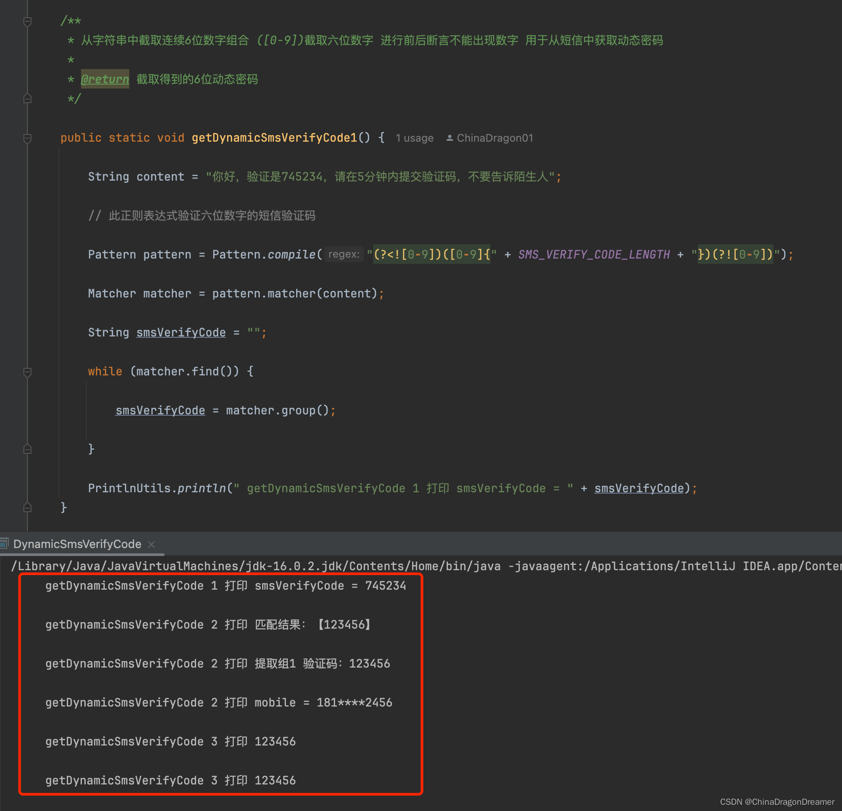Click the regex string "(?<![0-9])([0-9]{"
Viewport: 842px width, 811px height.
click(432, 255)
